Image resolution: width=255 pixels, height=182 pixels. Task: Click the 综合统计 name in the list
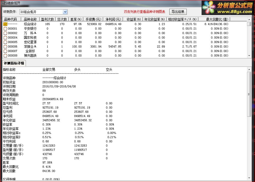[30, 24]
